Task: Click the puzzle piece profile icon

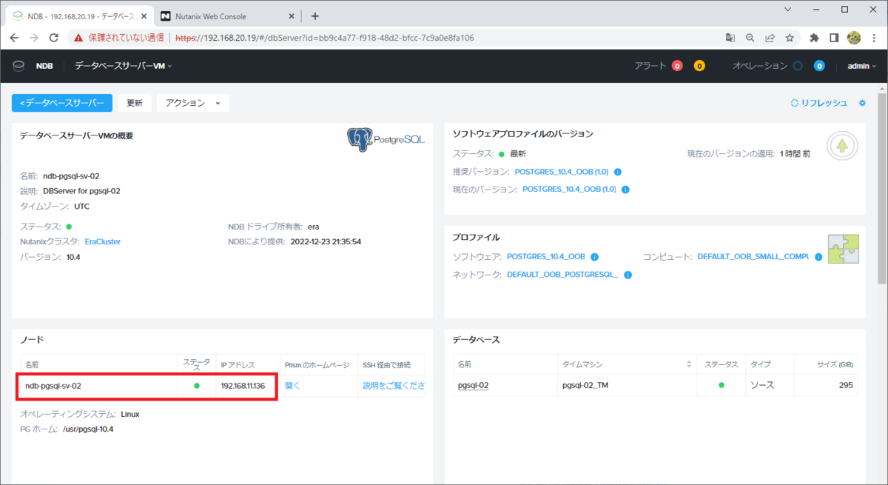Action: pos(844,250)
